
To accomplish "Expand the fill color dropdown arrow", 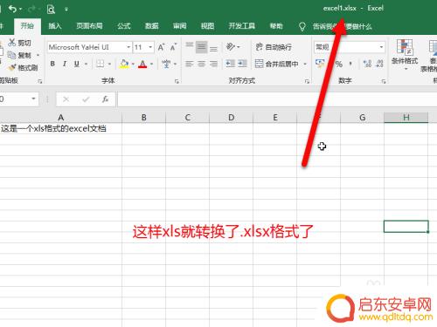I will coord(133,64).
